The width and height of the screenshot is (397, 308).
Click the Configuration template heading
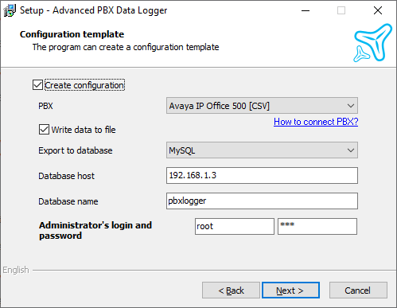click(x=72, y=34)
